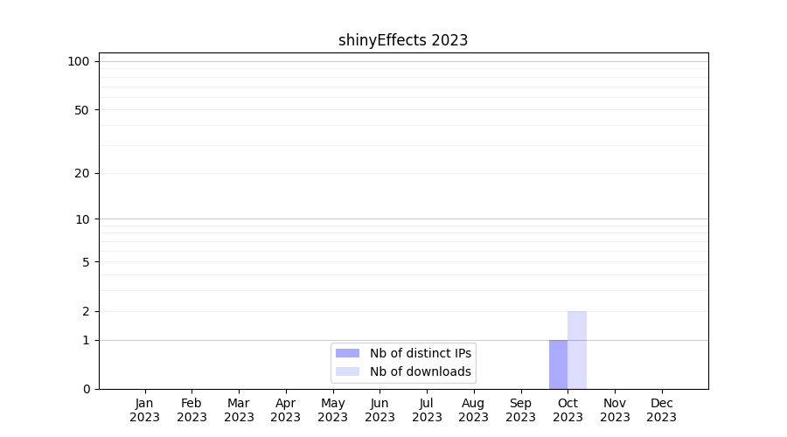Select the Mar 2023 x-axis label

coord(239,410)
